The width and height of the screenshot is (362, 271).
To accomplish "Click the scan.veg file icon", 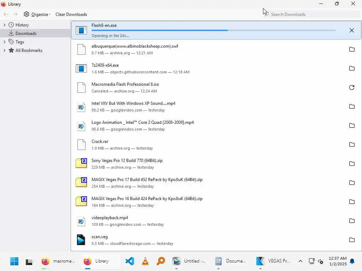I will coord(81,240).
